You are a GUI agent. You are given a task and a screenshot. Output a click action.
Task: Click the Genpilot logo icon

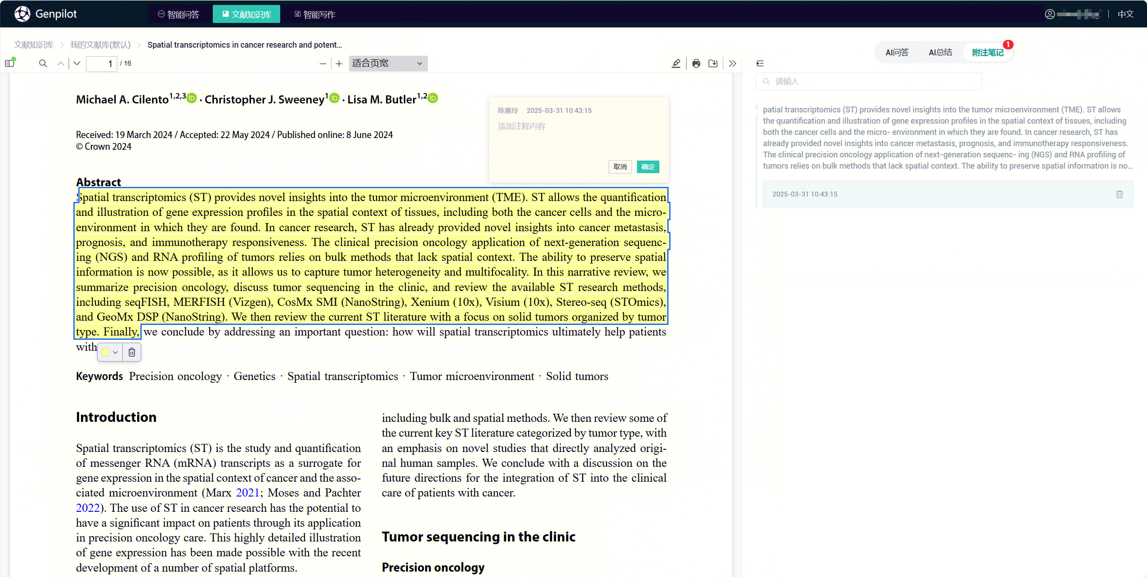(22, 14)
